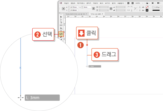
Task: Expand the fill swatch arrow
Action: point(150,7)
